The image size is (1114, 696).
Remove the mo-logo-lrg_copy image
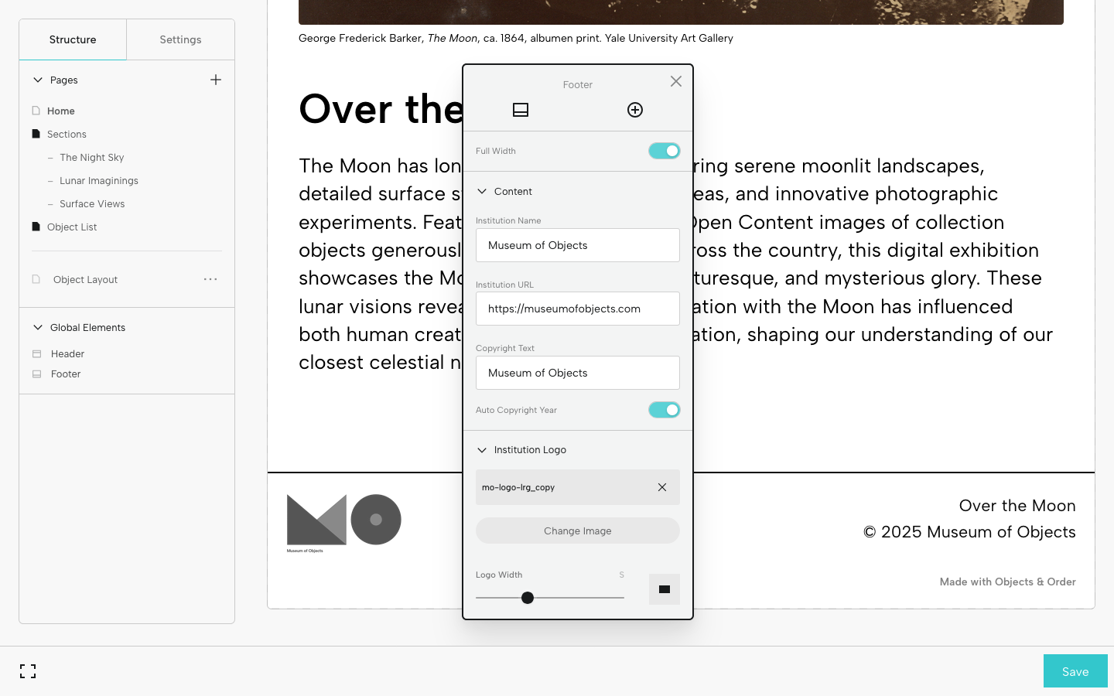click(x=662, y=487)
